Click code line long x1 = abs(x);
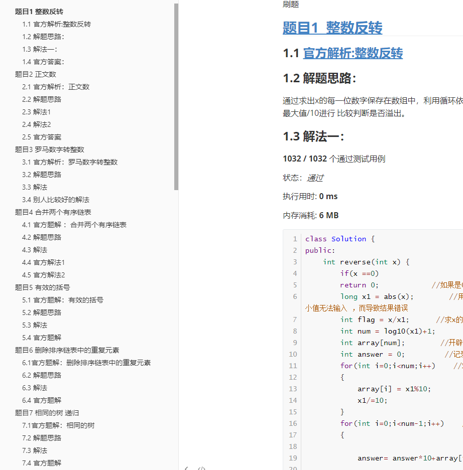Viewport: 463px width, 470px height. 377,297
